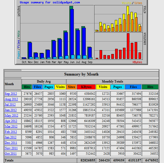The width and height of the screenshot is (164, 163).
Task: Click the tallest red KBytes chart bar
Action: click(x=128, y=46)
